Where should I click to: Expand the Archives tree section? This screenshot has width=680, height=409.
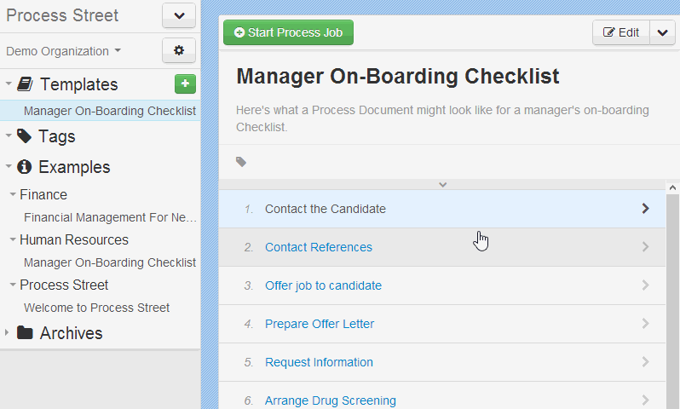[x=7, y=332]
